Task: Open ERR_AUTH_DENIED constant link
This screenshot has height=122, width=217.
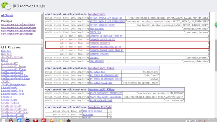Action: pos(92,111)
